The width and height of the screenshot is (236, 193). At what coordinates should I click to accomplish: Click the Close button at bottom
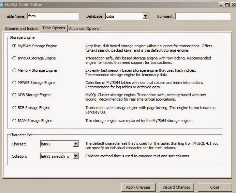pyautogui.click(x=215, y=187)
